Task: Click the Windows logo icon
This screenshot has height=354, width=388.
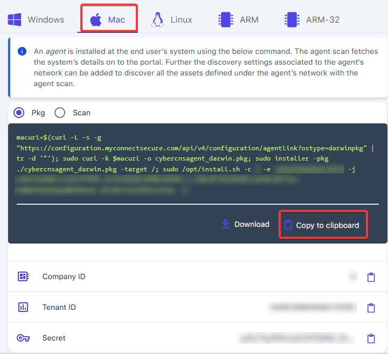Action: pyautogui.click(x=15, y=20)
